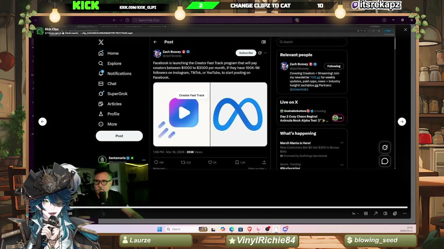Click the X search field
The image size is (444, 249).
312,42
